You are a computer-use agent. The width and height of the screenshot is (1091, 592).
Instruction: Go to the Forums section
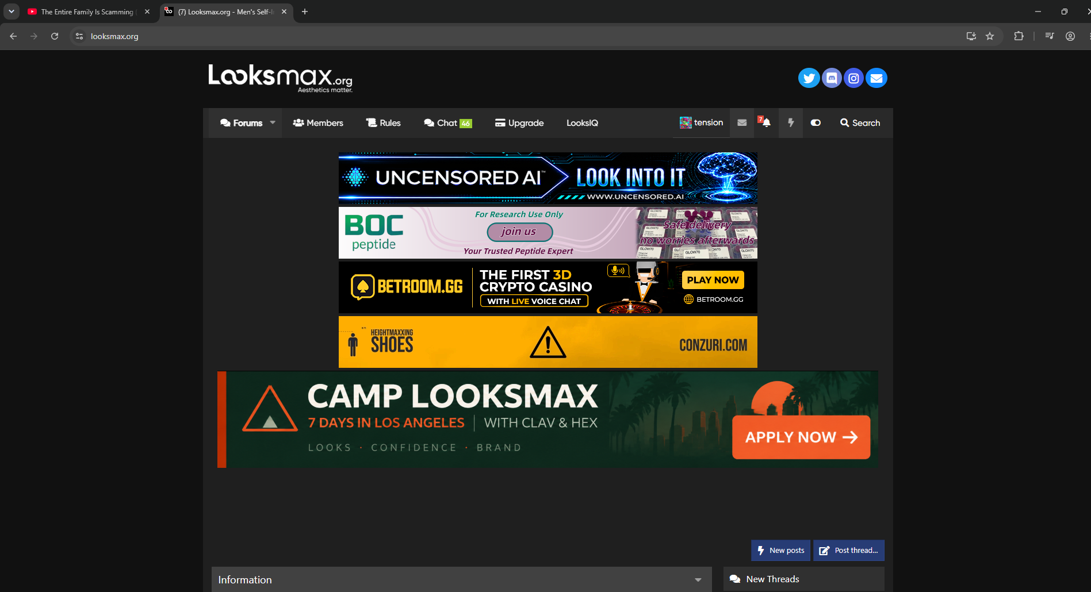(x=242, y=123)
